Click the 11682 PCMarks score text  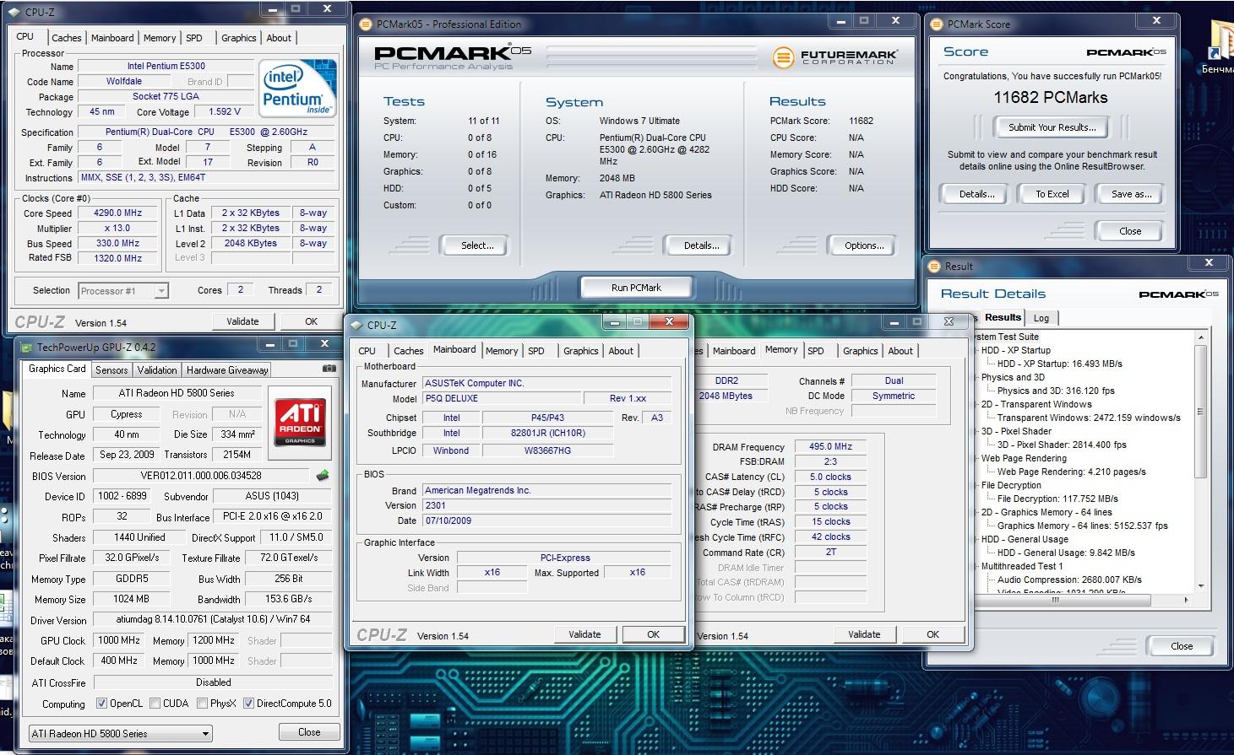point(1050,97)
